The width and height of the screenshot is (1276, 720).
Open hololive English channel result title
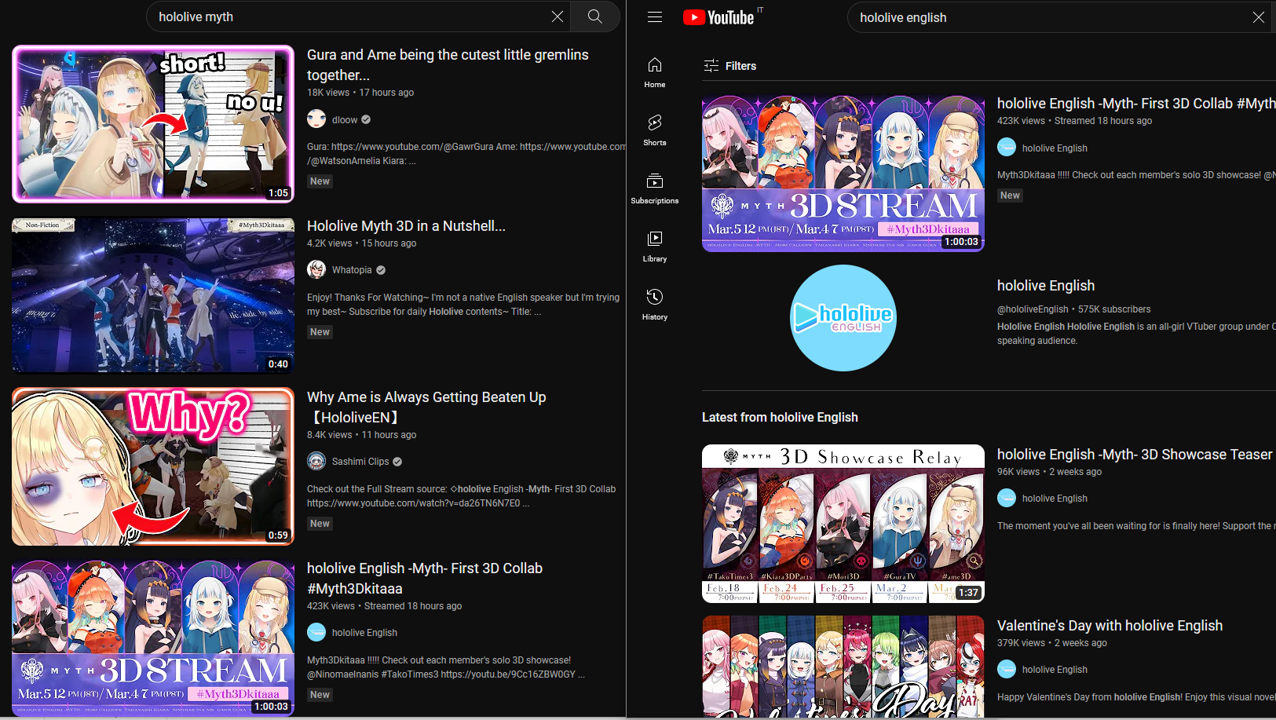tap(1046, 286)
